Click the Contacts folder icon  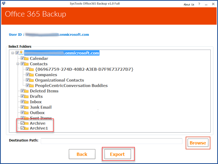26,64
